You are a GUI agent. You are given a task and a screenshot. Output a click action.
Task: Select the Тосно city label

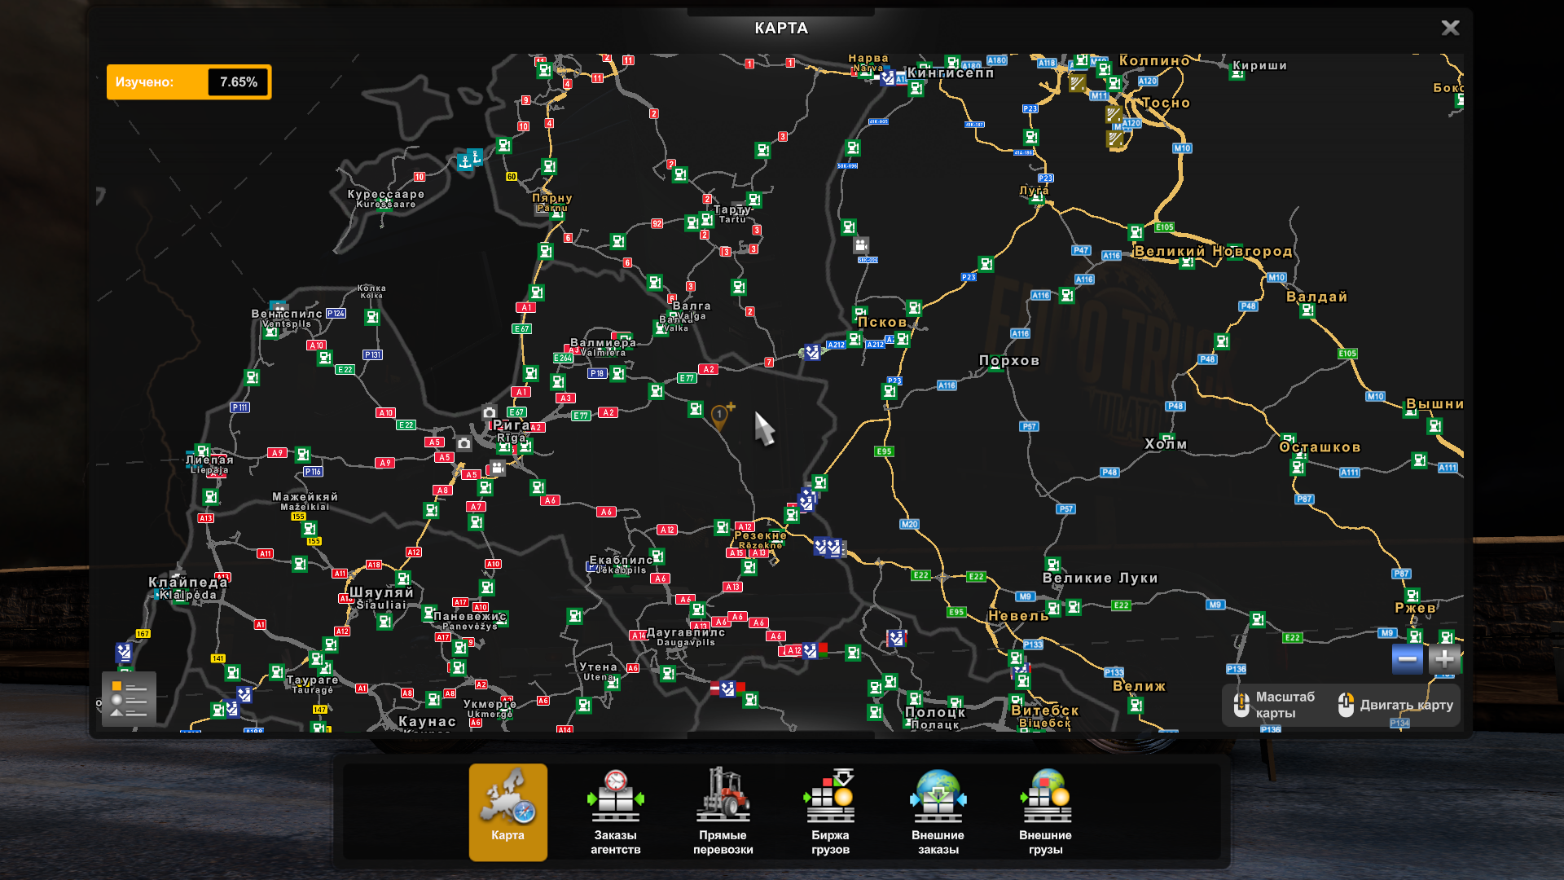[x=1166, y=103]
